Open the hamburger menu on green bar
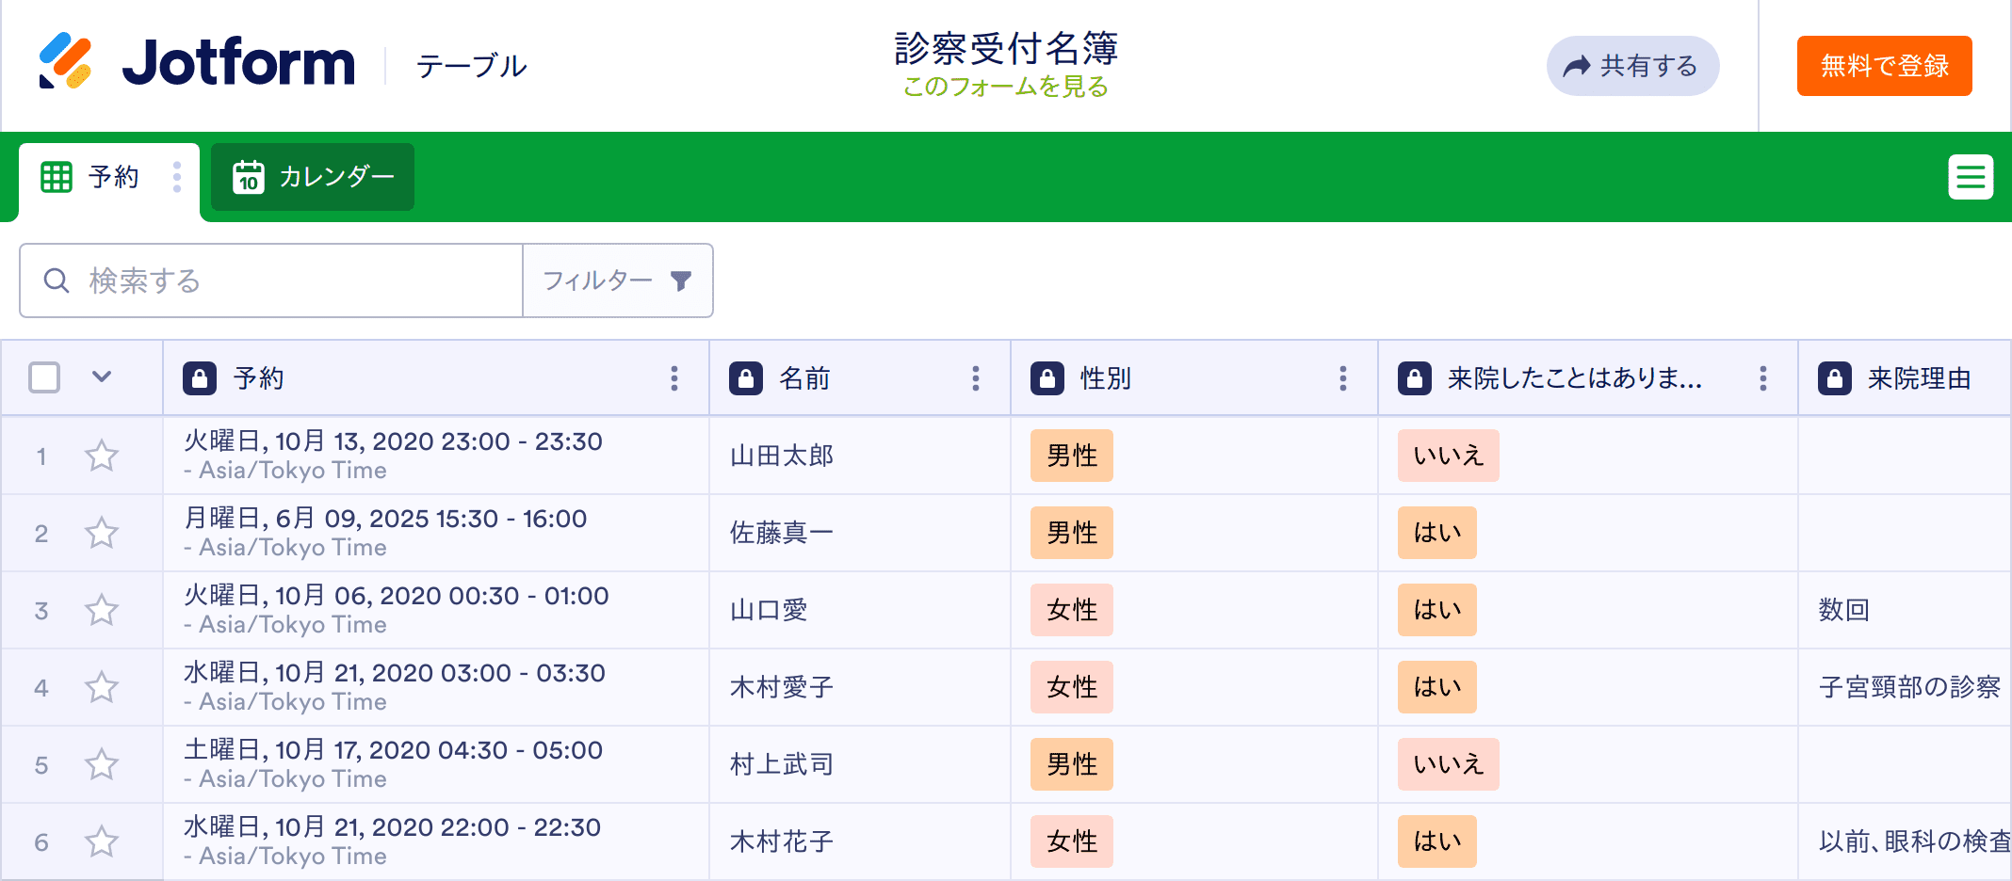The image size is (2012, 881). pos(1971,177)
